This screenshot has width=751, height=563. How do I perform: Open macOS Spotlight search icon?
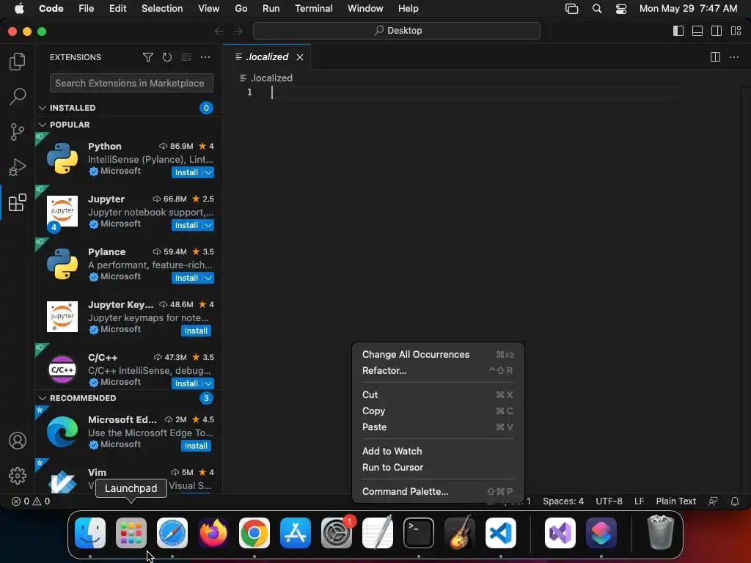tap(597, 9)
